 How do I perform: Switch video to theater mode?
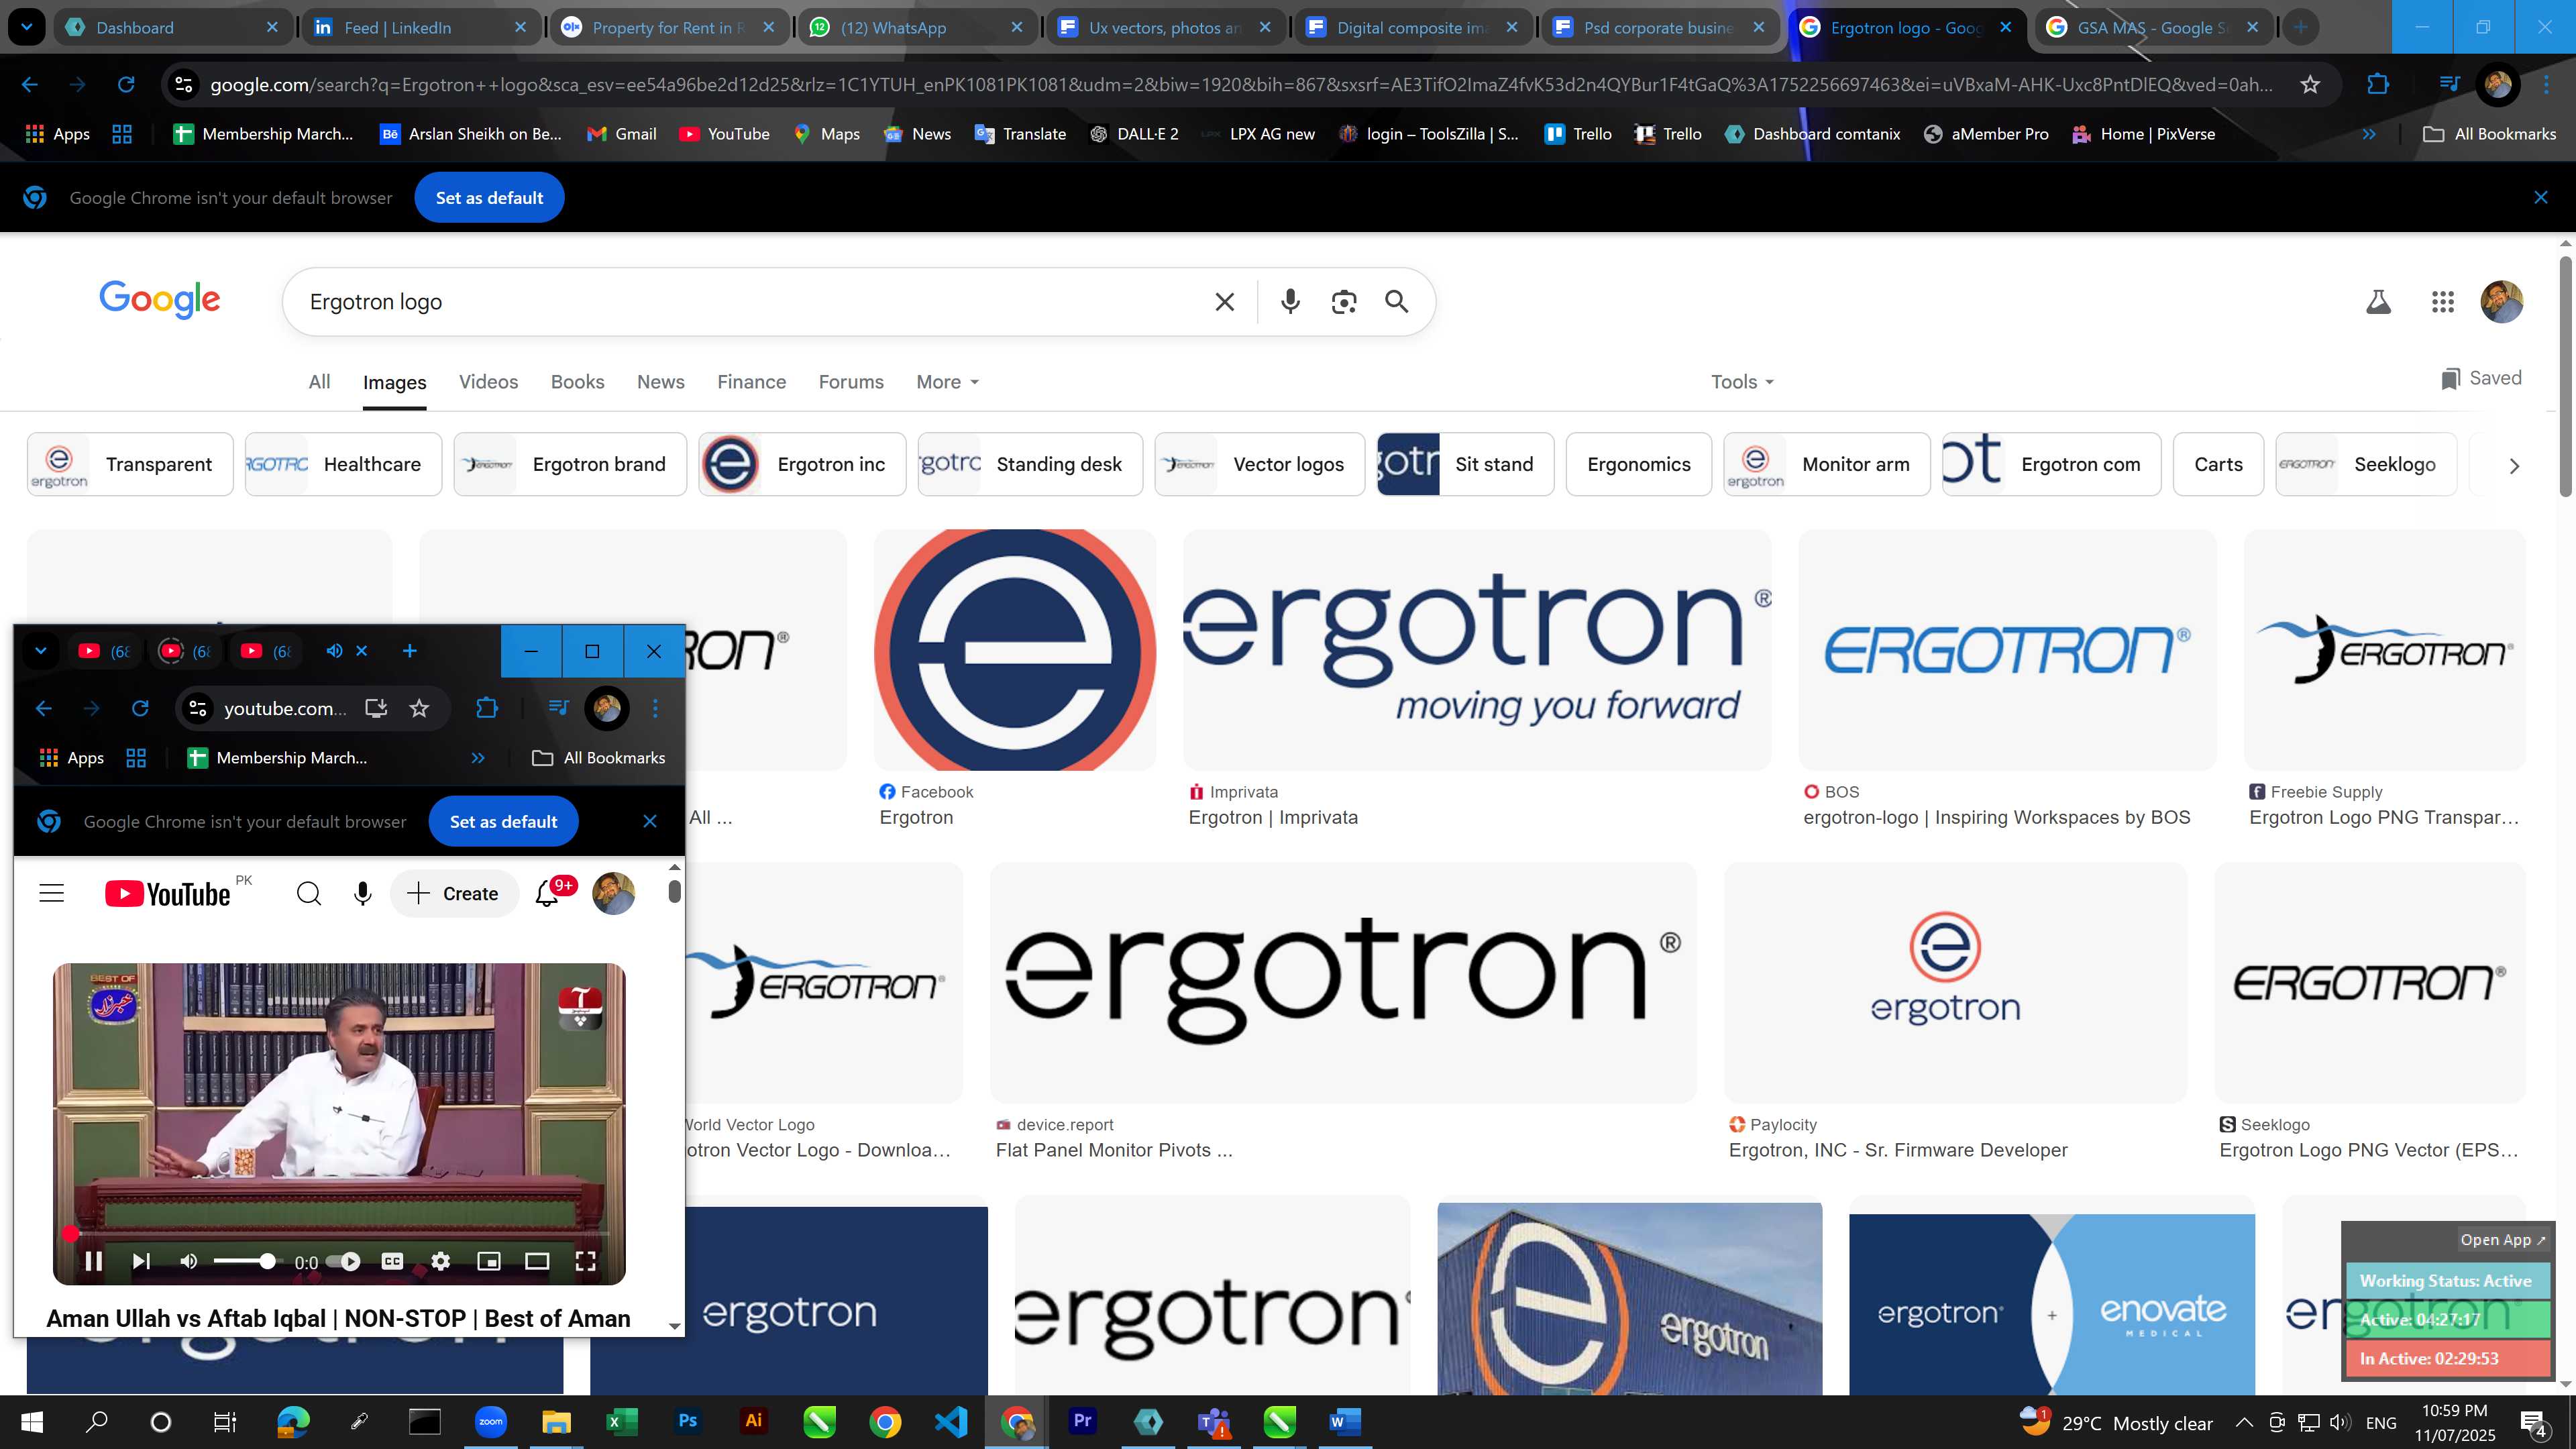[537, 1261]
